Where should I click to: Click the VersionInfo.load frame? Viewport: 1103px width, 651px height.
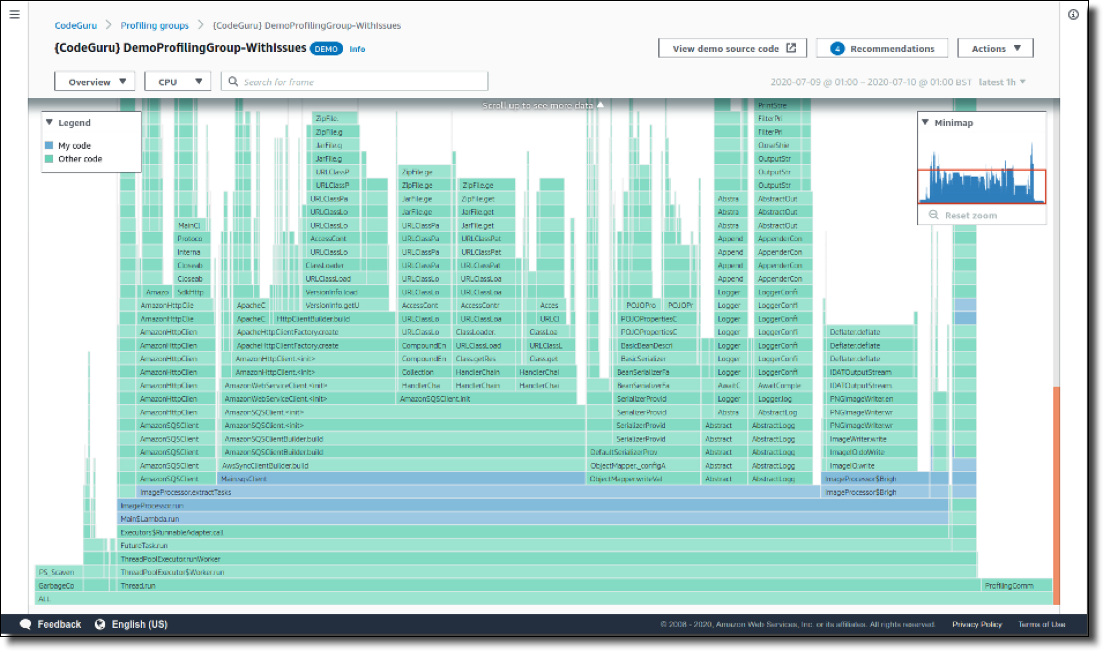click(x=346, y=292)
